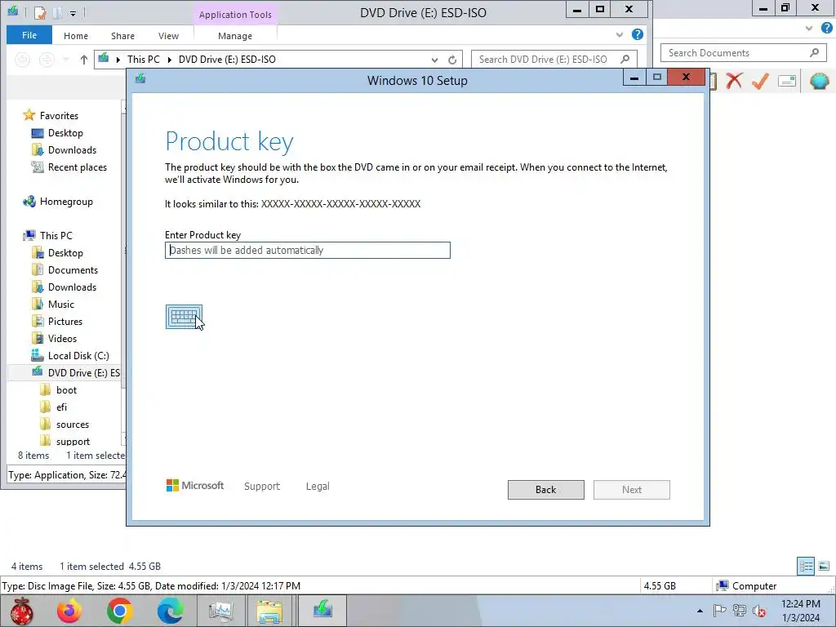Click the refresh icon beside address bar
Image resolution: width=836 pixels, height=627 pixels.
click(x=452, y=60)
